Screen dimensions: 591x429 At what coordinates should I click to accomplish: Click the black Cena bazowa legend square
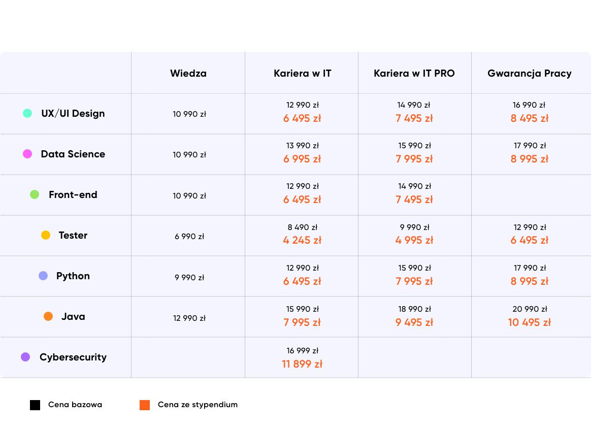35,405
